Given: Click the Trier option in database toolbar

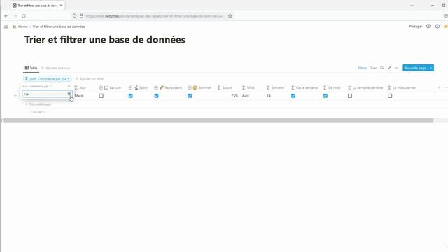Looking at the screenshot, I should [x=373, y=68].
